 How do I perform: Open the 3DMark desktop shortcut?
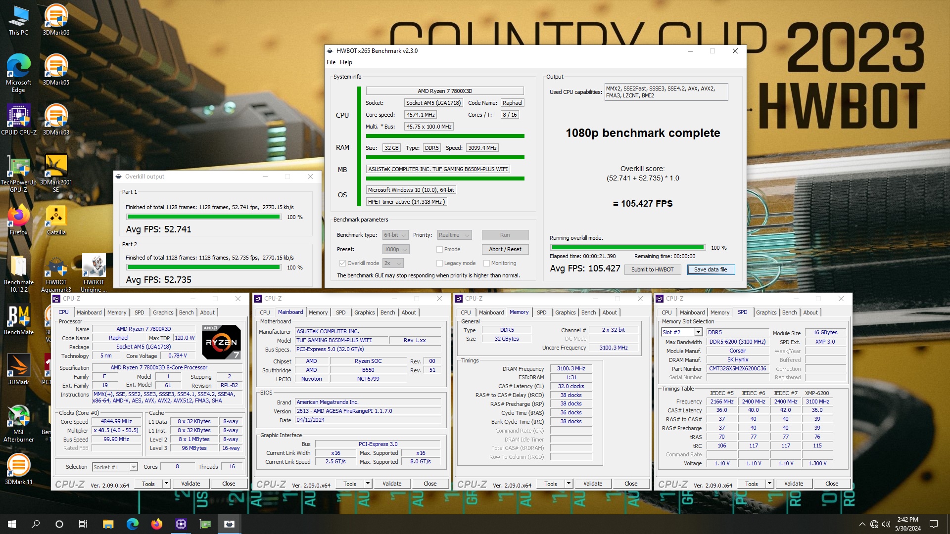coord(18,370)
